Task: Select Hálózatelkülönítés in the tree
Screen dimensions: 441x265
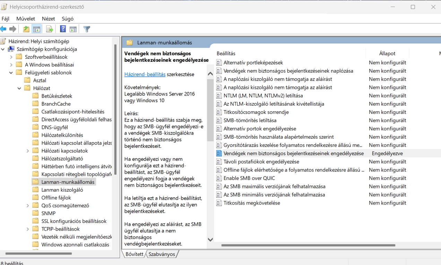Action: click(x=62, y=135)
